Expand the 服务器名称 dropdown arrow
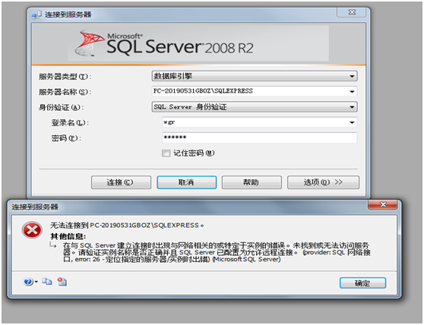The image size is (424, 325). coord(352,92)
